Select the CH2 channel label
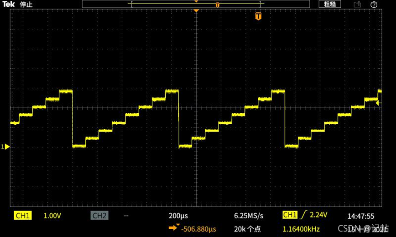396x237 pixels. [99, 216]
